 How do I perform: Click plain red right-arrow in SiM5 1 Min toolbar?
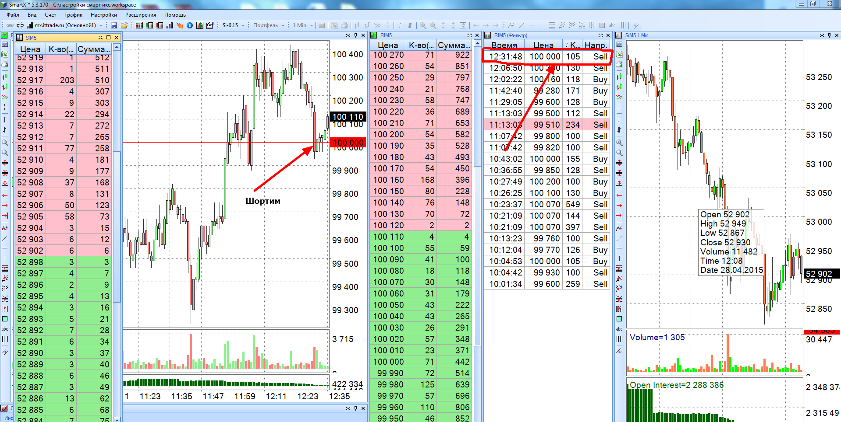tap(619, 205)
